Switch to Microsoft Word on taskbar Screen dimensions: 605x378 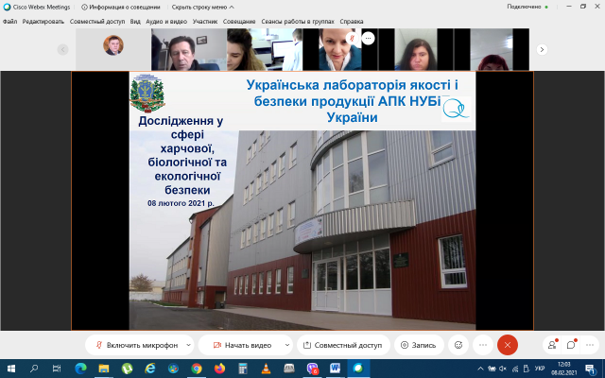[x=335, y=369]
